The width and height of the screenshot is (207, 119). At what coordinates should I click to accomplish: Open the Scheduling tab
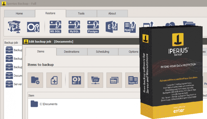tap(102, 52)
